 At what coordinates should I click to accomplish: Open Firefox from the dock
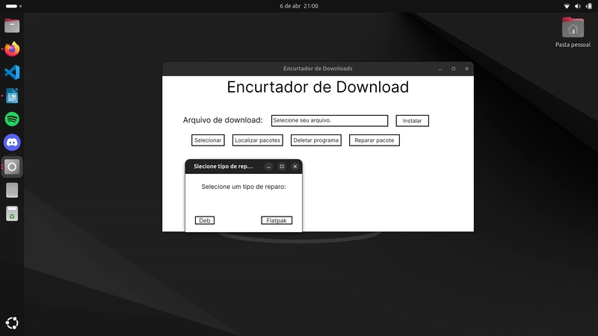click(x=12, y=49)
